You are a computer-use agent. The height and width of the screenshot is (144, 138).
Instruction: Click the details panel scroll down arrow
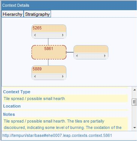(135, 128)
